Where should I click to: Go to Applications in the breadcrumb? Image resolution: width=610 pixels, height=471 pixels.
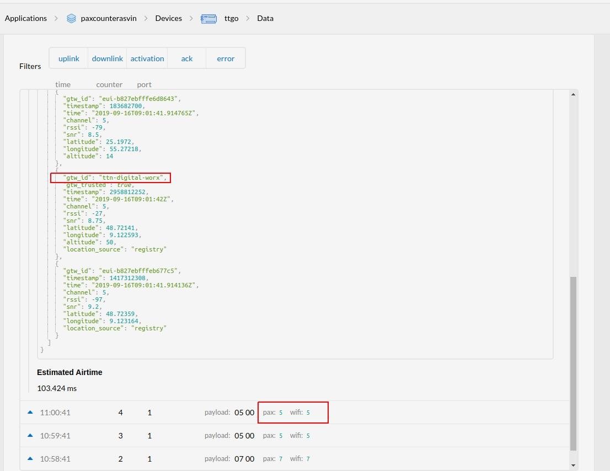(26, 18)
